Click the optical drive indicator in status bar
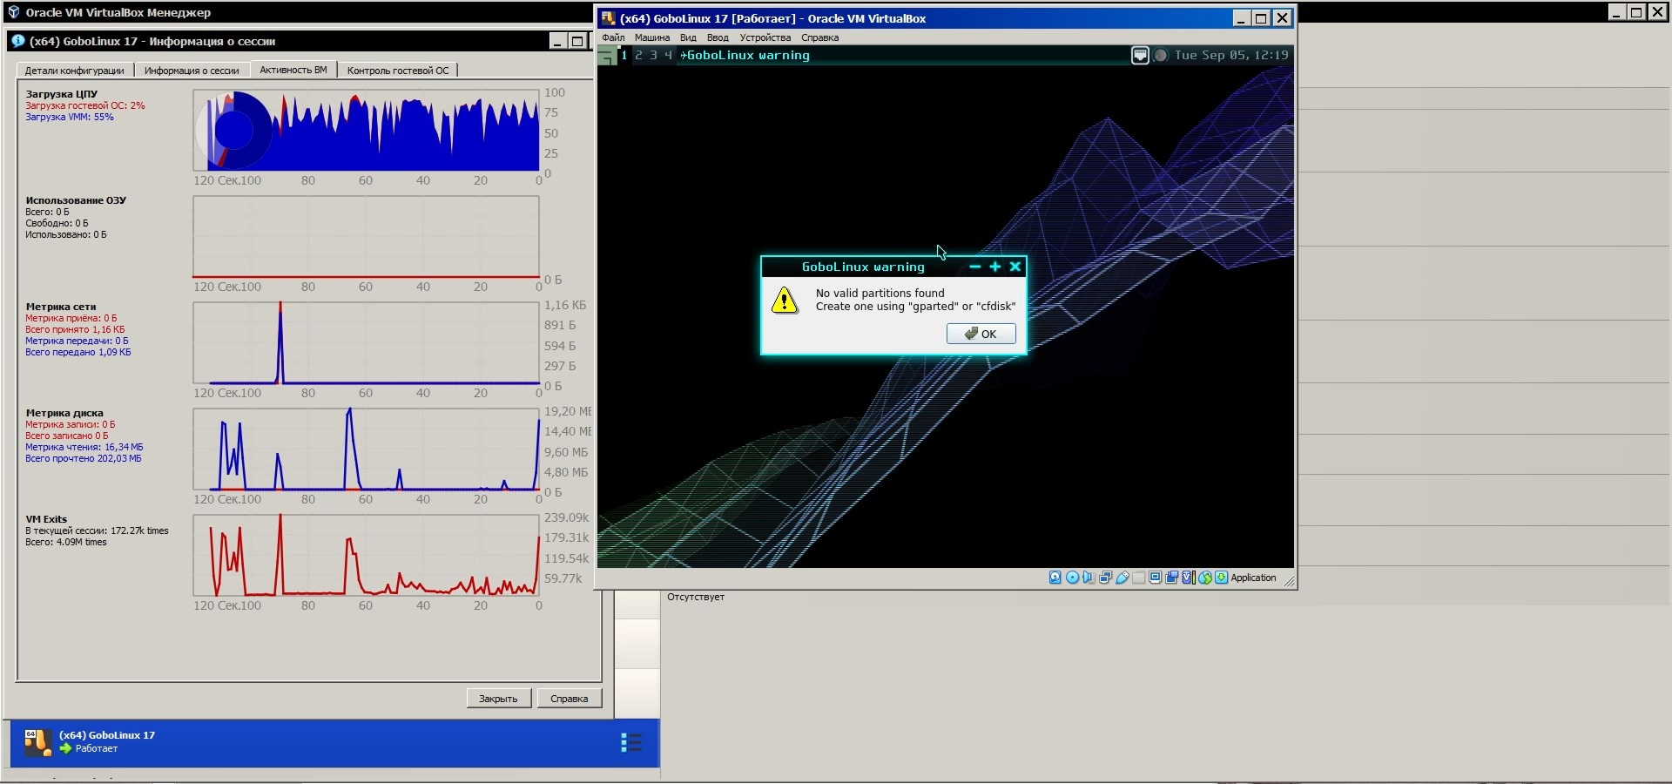Image resolution: width=1672 pixels, height=784 pixels. (x=1072, y=578)
